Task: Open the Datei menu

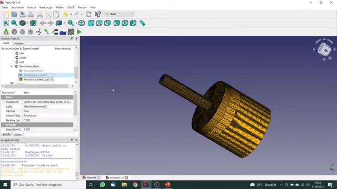Action: 5,7
